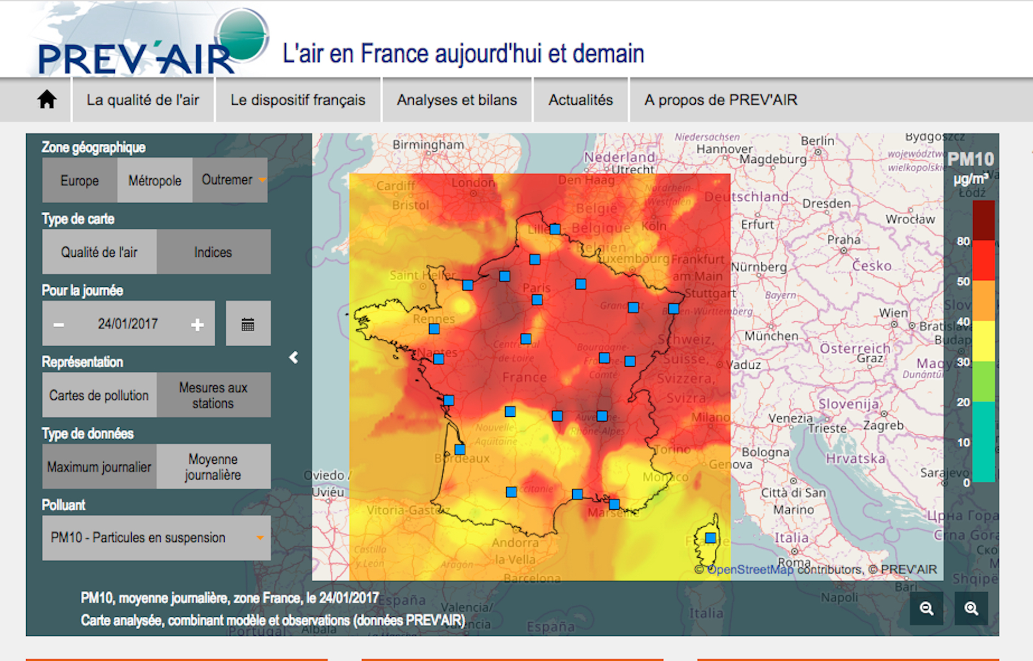Image resolution: width=1033 pixels, height=661 pixels.
Task: Collapse the left options panel arrow
Action: 294,357
